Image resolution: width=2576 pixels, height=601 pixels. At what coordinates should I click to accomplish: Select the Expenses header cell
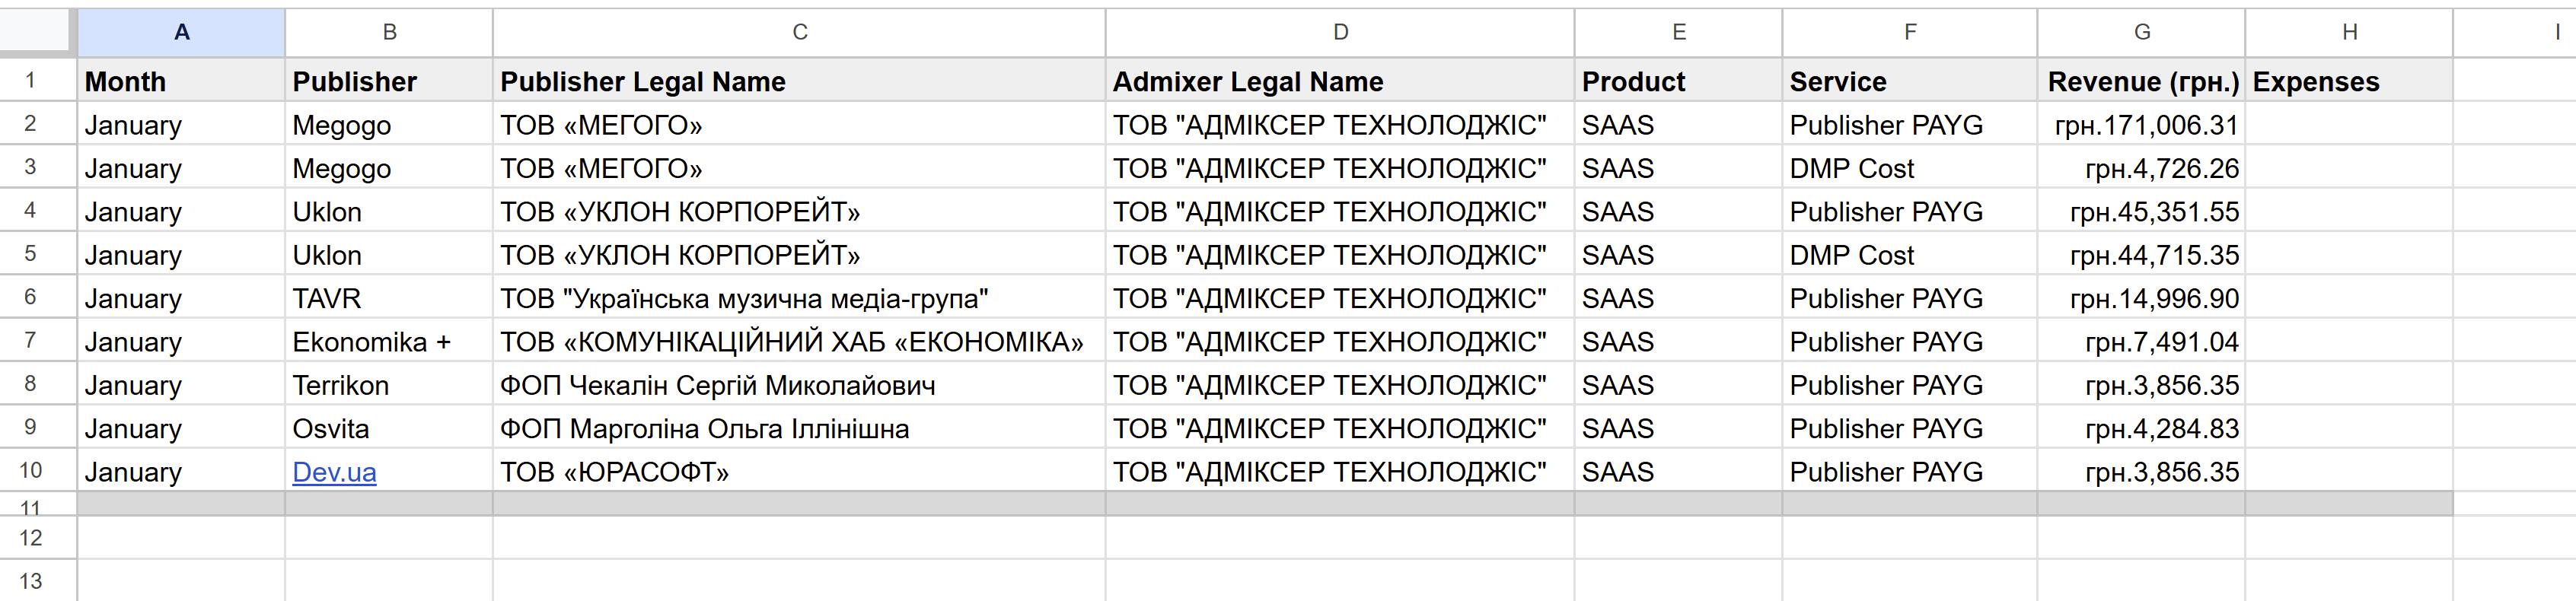(2349, 81)
